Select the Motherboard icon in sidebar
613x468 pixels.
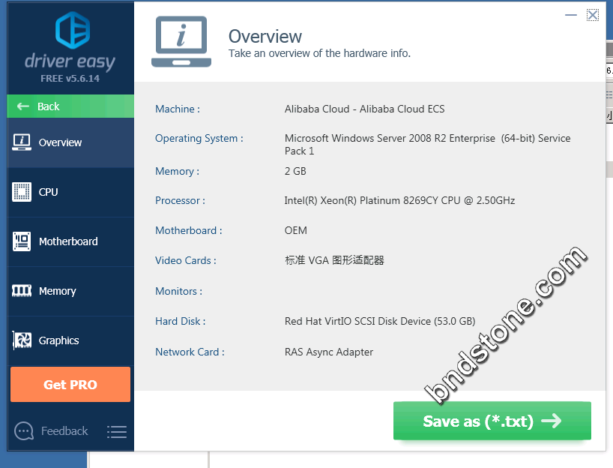point(22,241)
